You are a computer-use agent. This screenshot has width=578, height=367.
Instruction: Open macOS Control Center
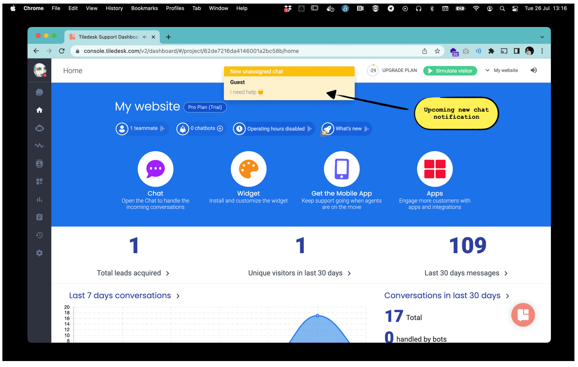(515, 8)
